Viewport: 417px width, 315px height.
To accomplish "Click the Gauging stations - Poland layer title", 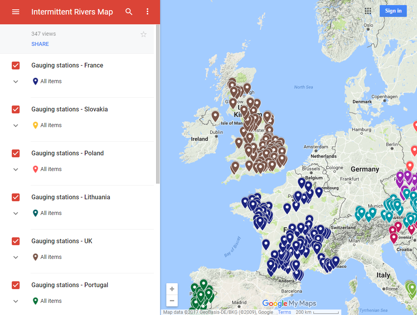I will click(x=67, y=153).
